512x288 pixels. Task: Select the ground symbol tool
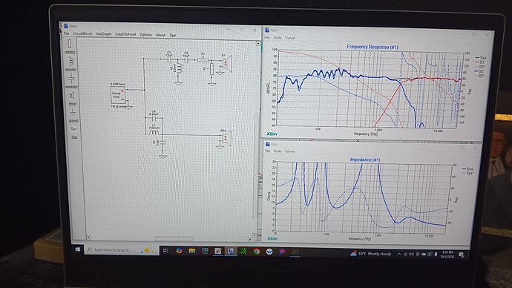pyautogui.click(x=73, y=115)
